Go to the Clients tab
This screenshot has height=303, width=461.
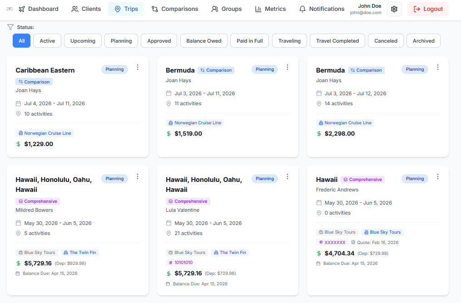coord(86,9)
